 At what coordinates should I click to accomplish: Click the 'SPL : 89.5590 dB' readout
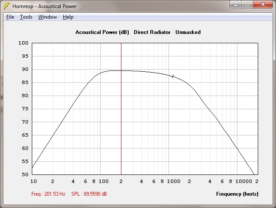89,194
